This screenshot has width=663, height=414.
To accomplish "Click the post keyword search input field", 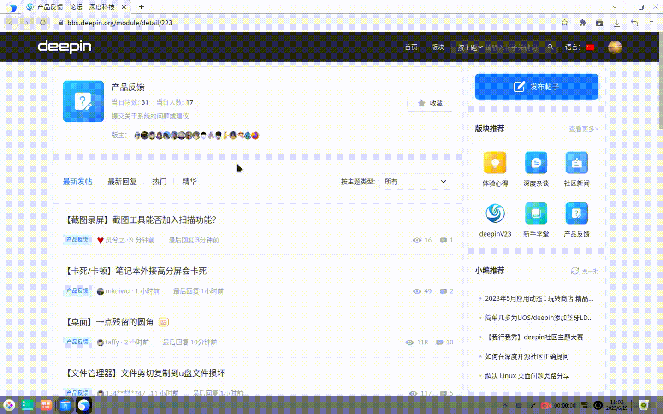I will (x=512, y=47).
